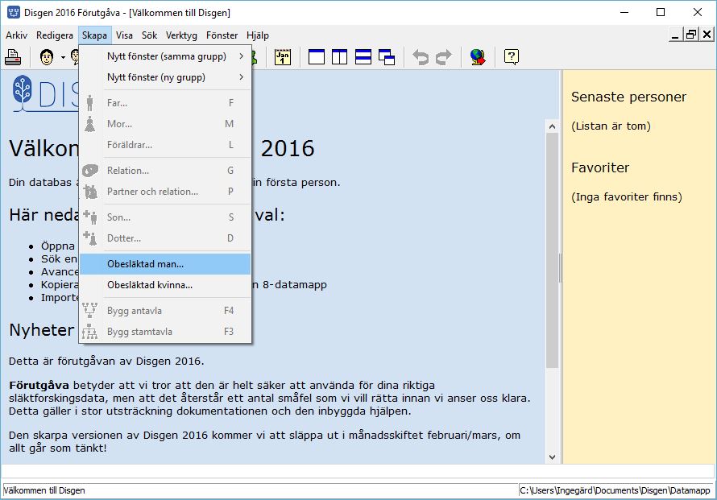717x500 pixels.
Task: Open the Sök menu
Action: coord(149,35)
